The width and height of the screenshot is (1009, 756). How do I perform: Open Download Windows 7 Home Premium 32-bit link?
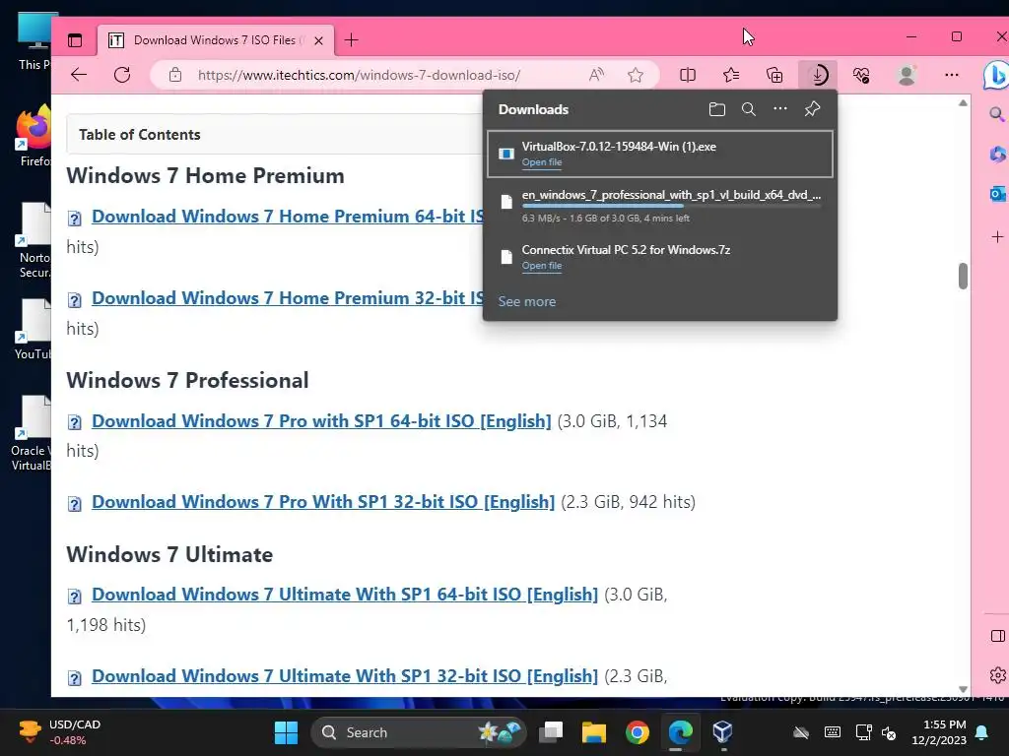(288, 298)
